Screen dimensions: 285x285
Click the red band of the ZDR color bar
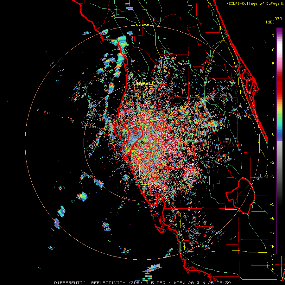point(280,85)
